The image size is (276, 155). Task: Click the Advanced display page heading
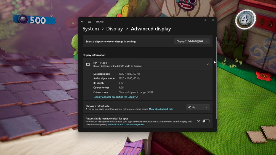tap(151, 29)
